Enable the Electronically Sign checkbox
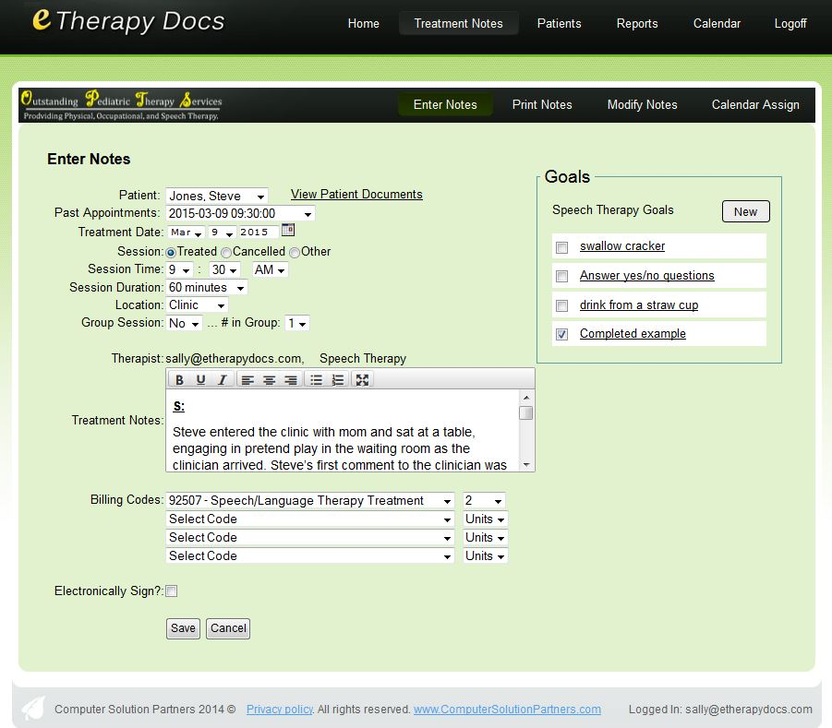 point(171,591)
